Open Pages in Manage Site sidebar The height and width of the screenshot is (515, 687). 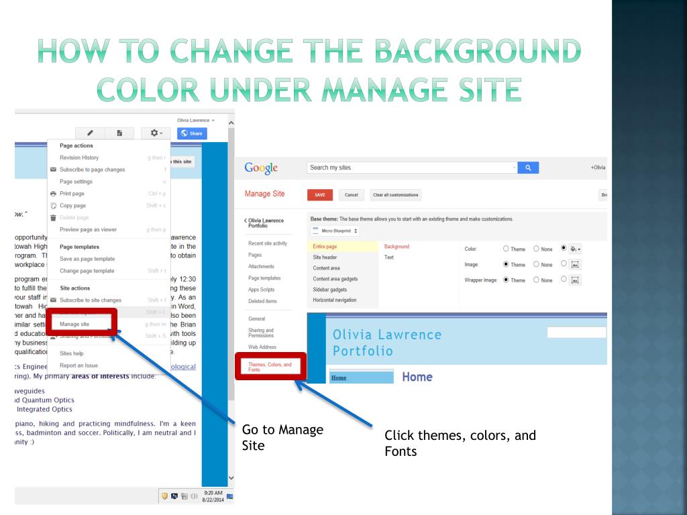point(255,255)
